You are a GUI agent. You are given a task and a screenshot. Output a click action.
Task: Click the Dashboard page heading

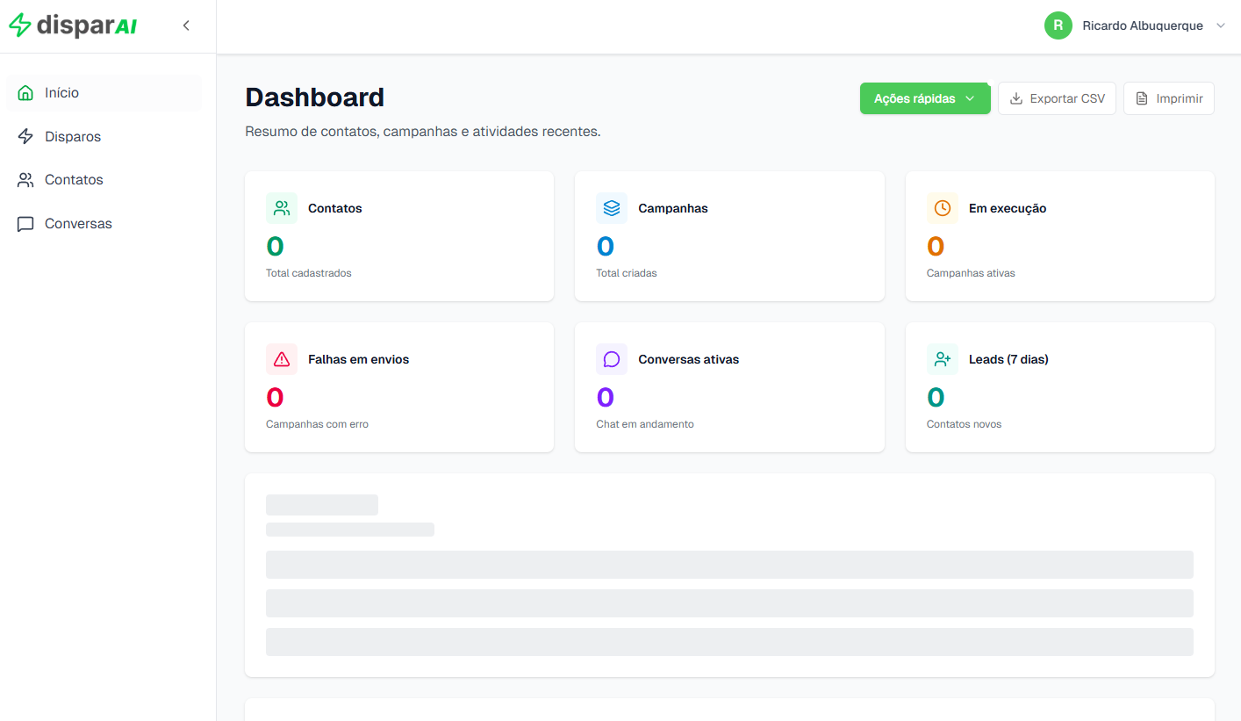point(314,97)
